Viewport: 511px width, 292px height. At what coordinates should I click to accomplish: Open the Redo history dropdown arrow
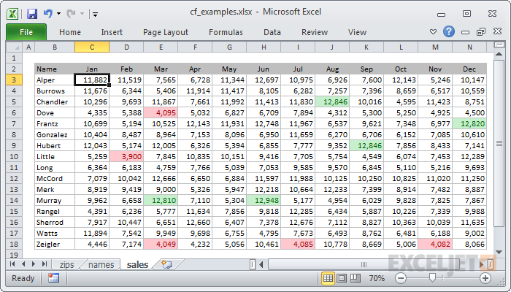point(82,14)
